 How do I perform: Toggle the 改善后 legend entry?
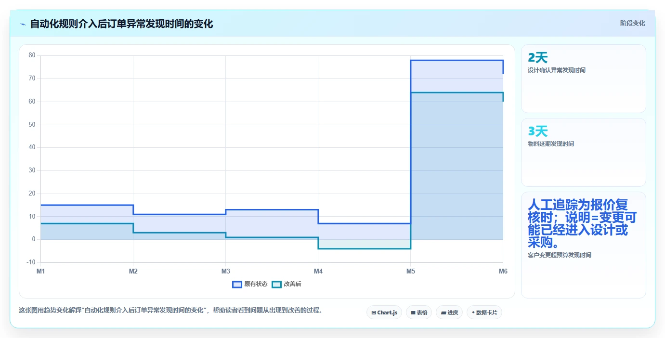coord(287,284)
